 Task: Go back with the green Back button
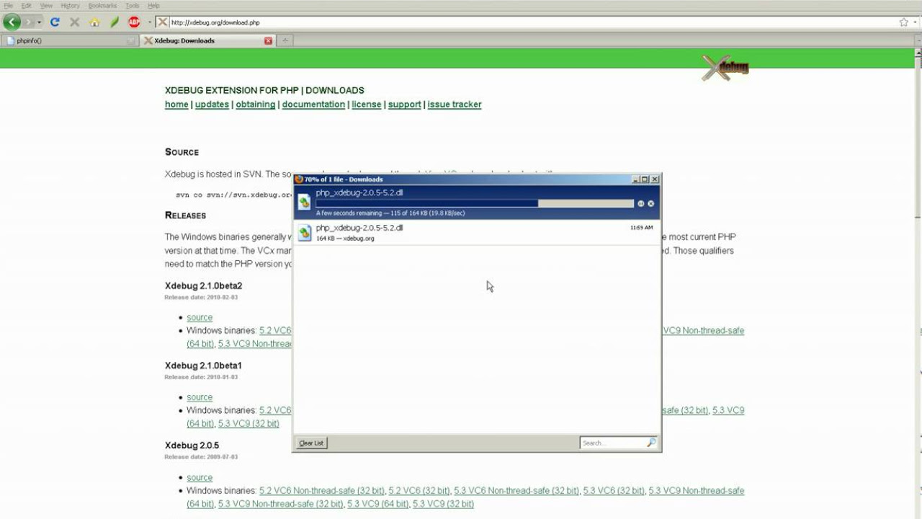12,22
